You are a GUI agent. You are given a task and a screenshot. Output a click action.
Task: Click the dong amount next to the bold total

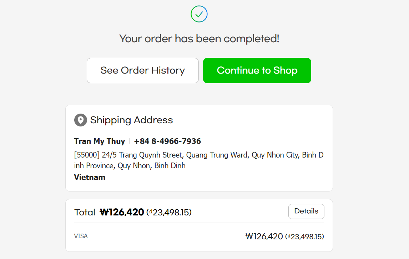coord(169,213)
